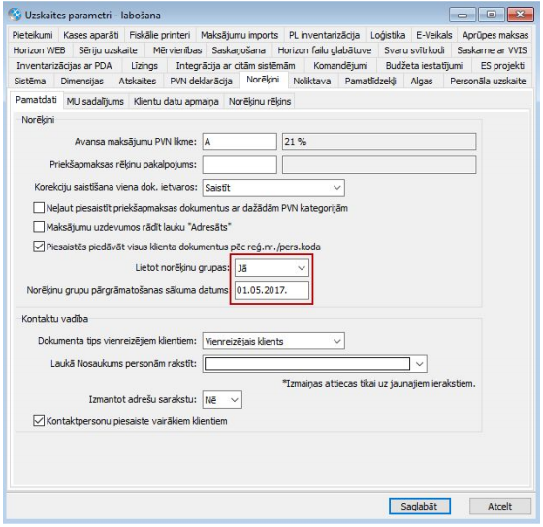Toggle Kontaktpersonu piesaiste vairākiem klientiem checkbox
The width and height of the screenshot is (543, 527).
click(x=39, y=421)
